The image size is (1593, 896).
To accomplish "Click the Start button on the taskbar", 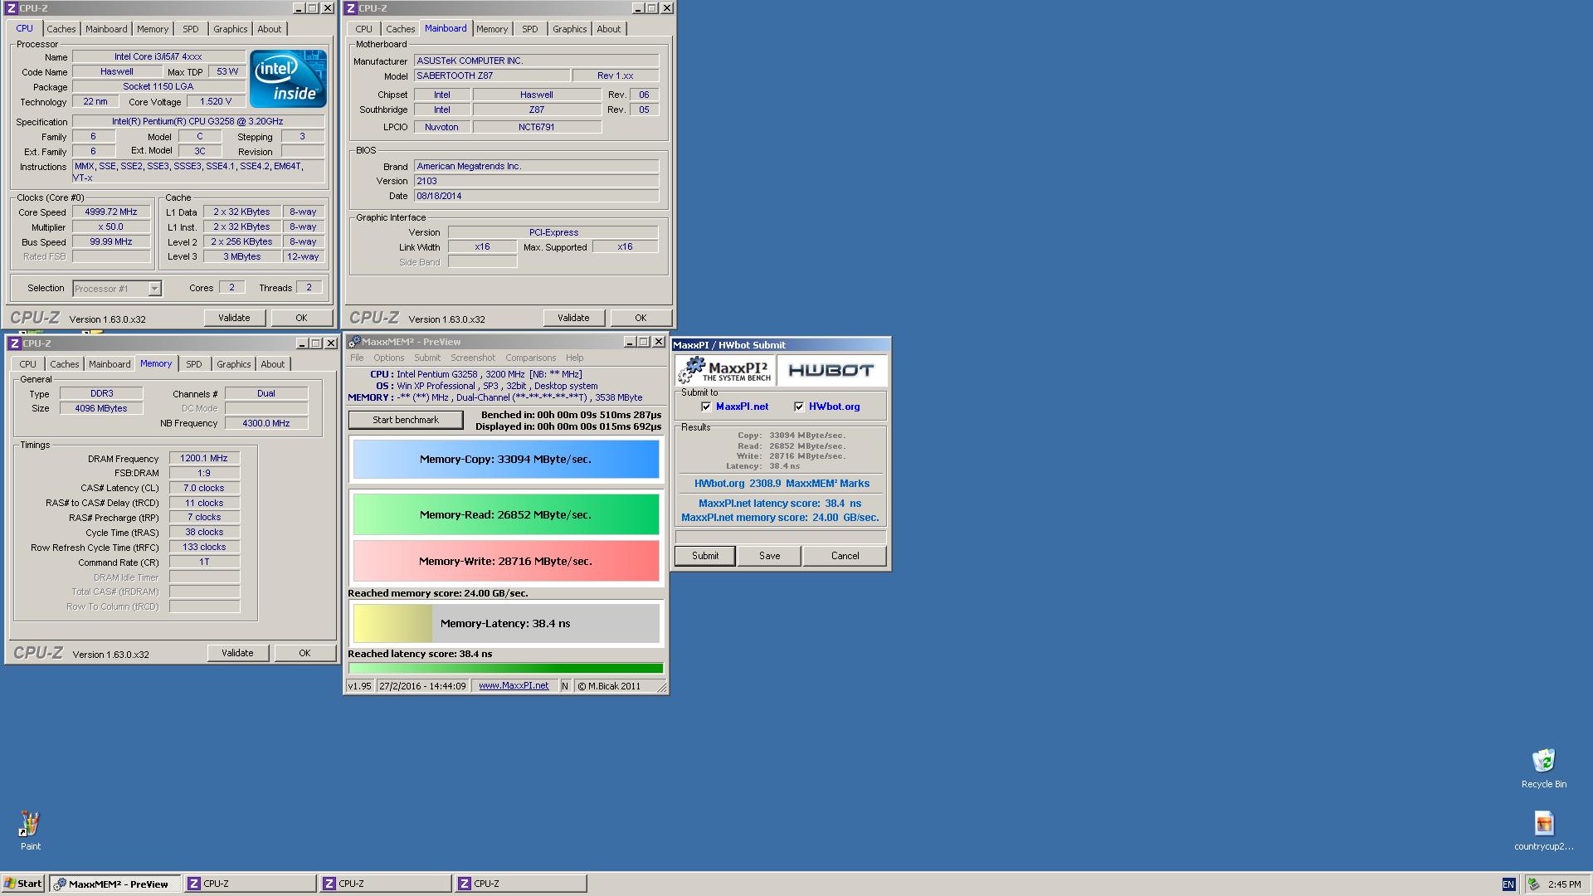I will (x=22, y=884).
